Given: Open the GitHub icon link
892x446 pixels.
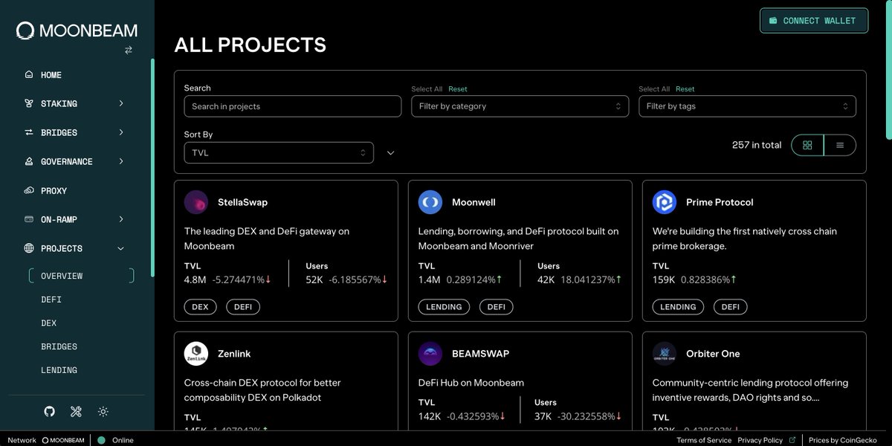Looking at the screenshot, I should tap(49, 411).
